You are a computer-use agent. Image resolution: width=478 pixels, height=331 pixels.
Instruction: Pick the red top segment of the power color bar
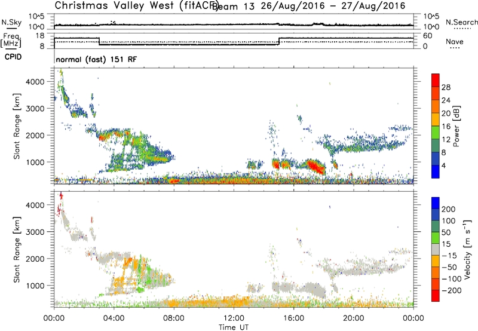[x=436, y=80]
